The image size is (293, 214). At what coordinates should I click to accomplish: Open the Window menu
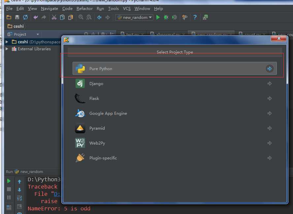[x=142, y=9]
